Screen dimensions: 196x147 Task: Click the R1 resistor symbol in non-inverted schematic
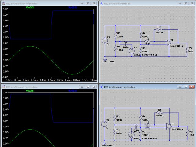[147, 125]
